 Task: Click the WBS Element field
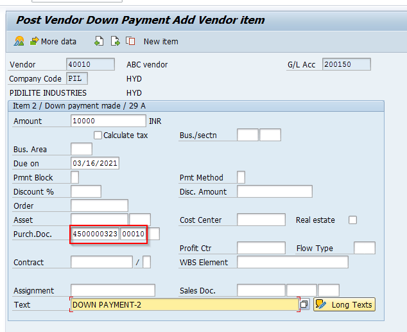(x=293, y=262)
